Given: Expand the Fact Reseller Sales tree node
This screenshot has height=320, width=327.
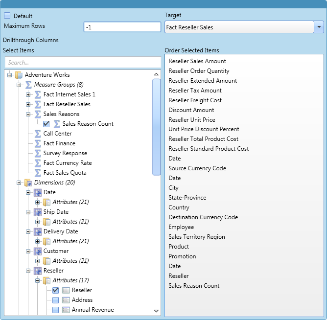Looking at the screenshot, I should pos(28,104).
